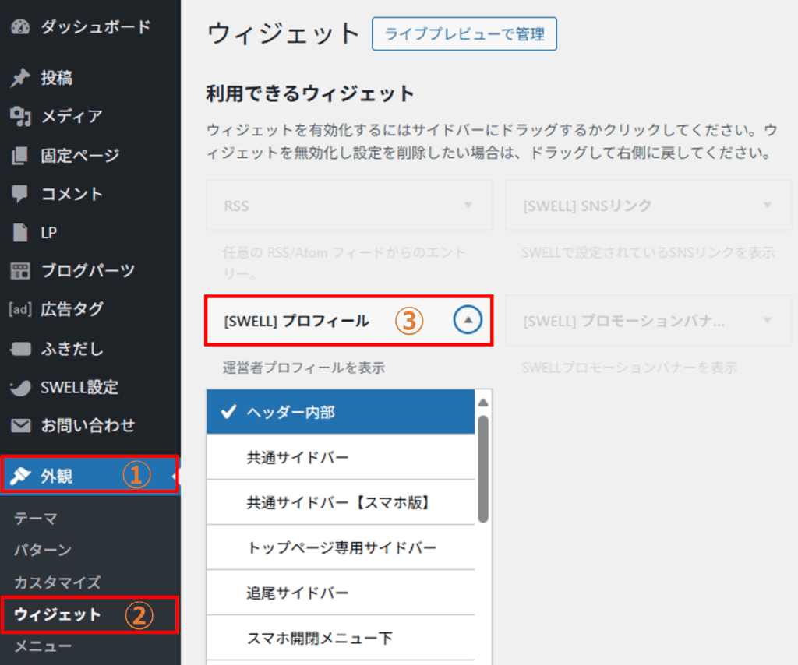Click the 固定ページ pages icon

(x=20, y=156)
